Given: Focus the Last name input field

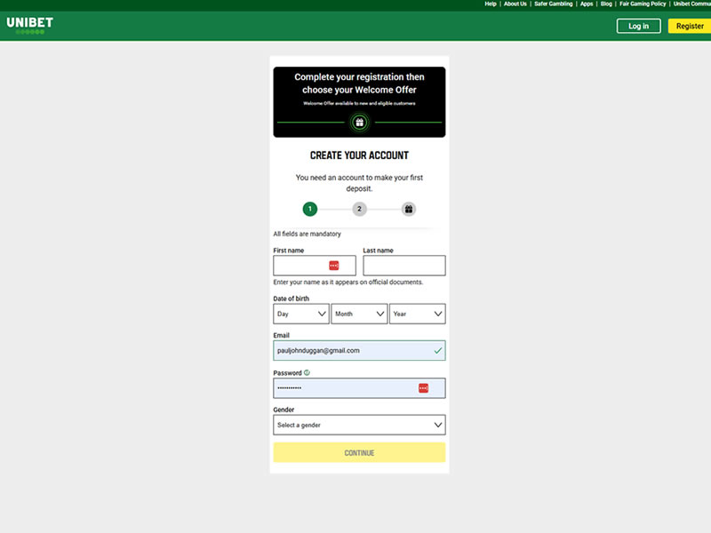Looking at the screenshot, I should coord(403,266).
